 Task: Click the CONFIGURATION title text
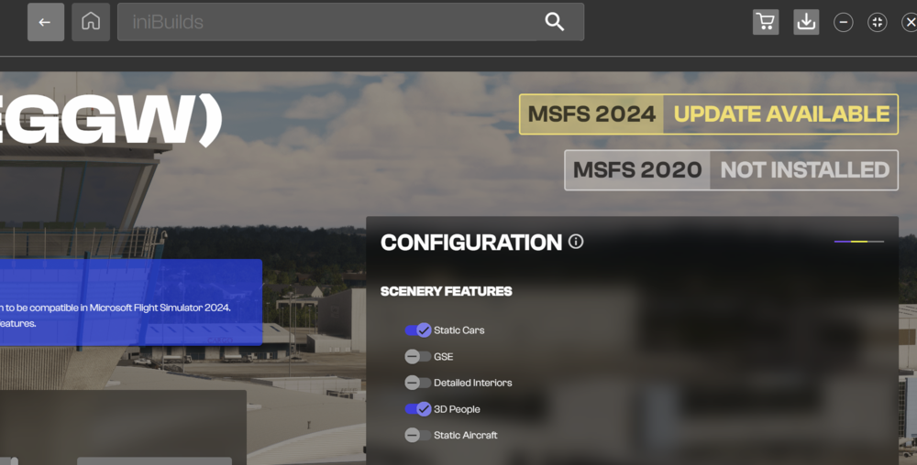tap(471, 243)
